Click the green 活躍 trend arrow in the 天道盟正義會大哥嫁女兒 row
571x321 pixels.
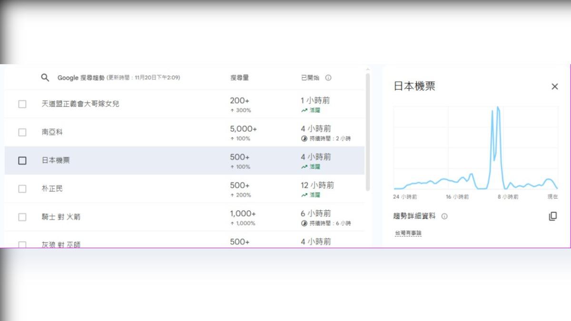(x=304, y=110)
